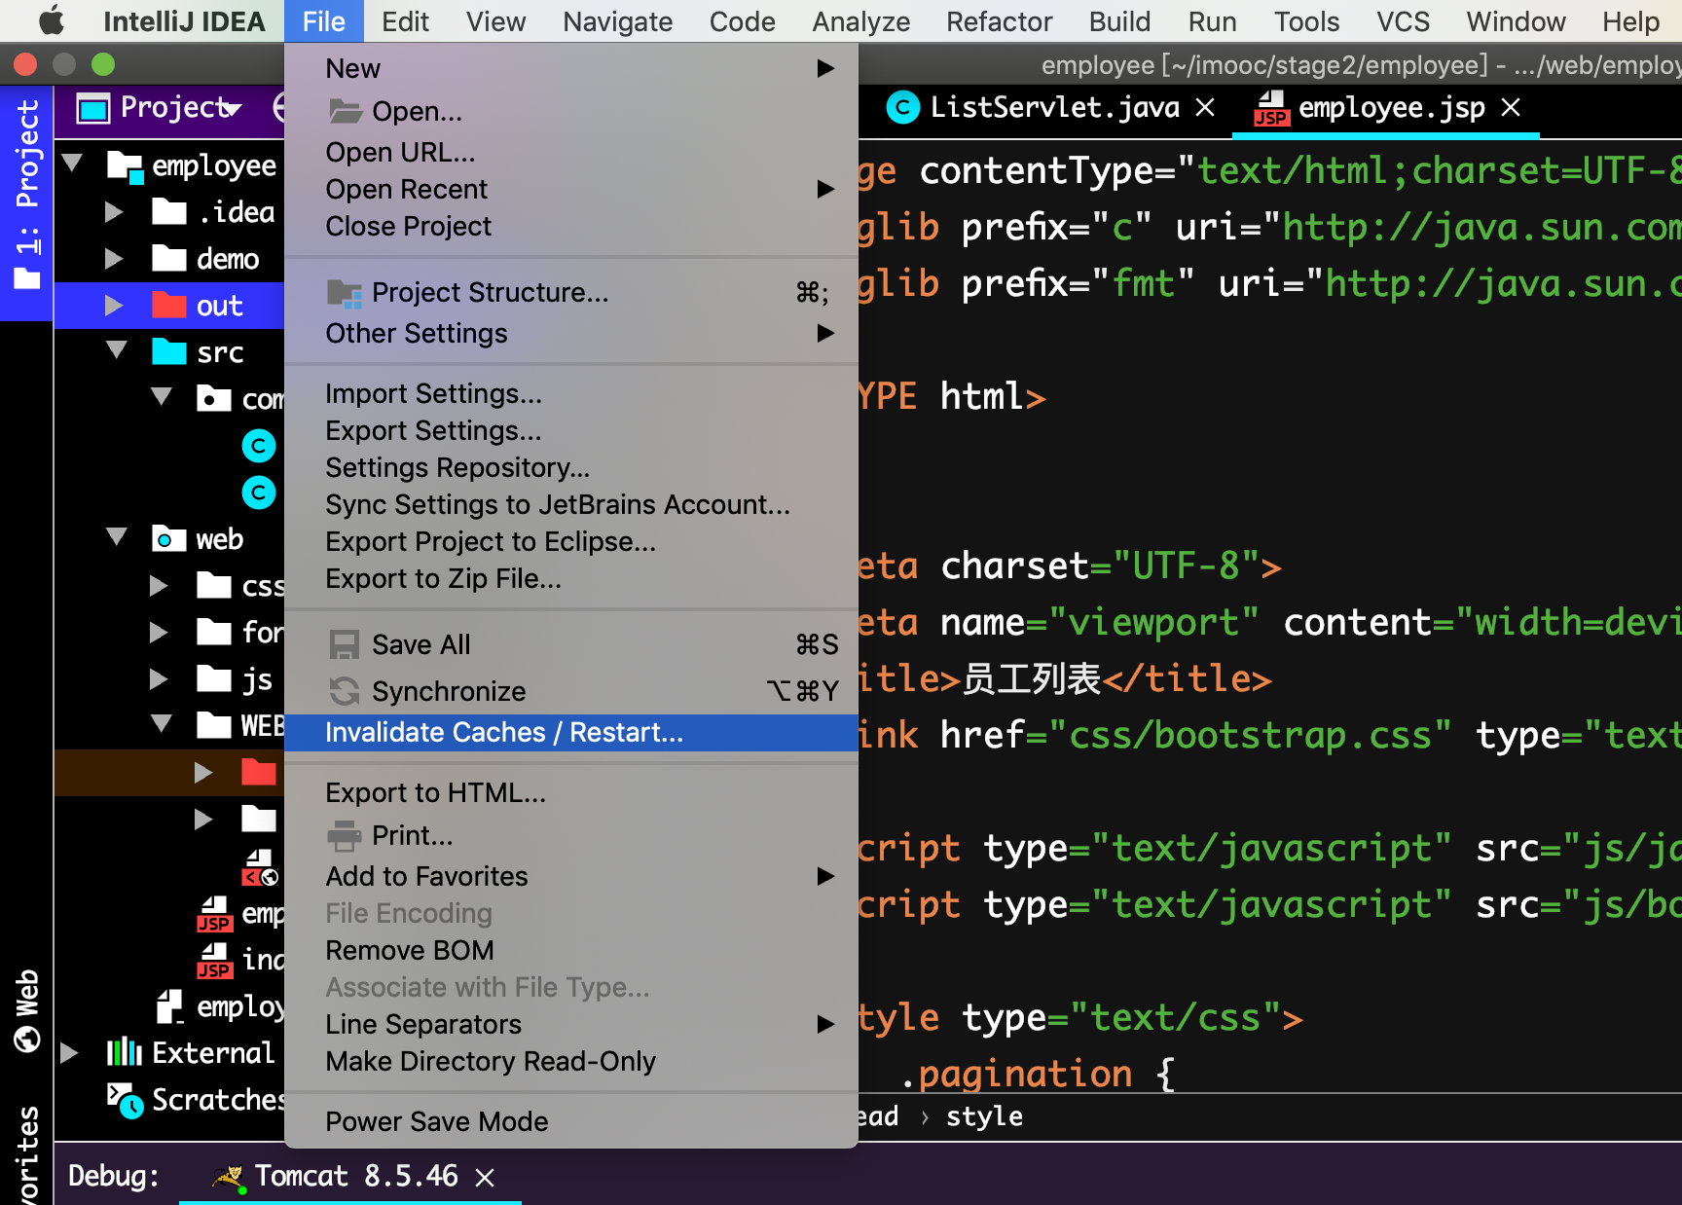Click the Tomcat server icon in Debug bar
Screen dimensions: 1682x1205
point(229,1177)
